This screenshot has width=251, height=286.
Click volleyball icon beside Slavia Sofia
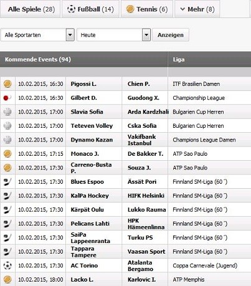click(x=7, y=112)
